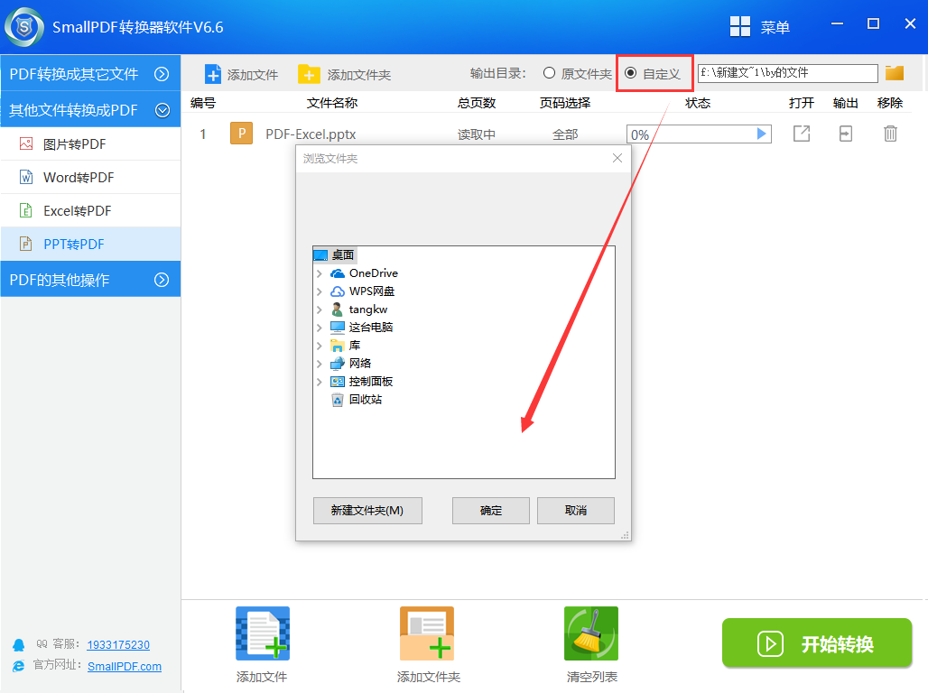
Task: Click the Word转PDF document icon
Action: point(26,177)
